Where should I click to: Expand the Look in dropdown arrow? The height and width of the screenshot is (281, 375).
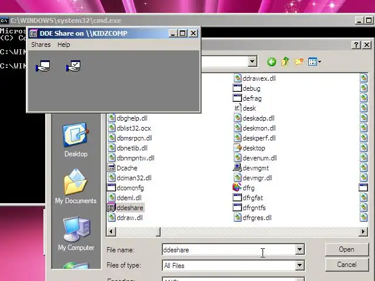(252, 61)
